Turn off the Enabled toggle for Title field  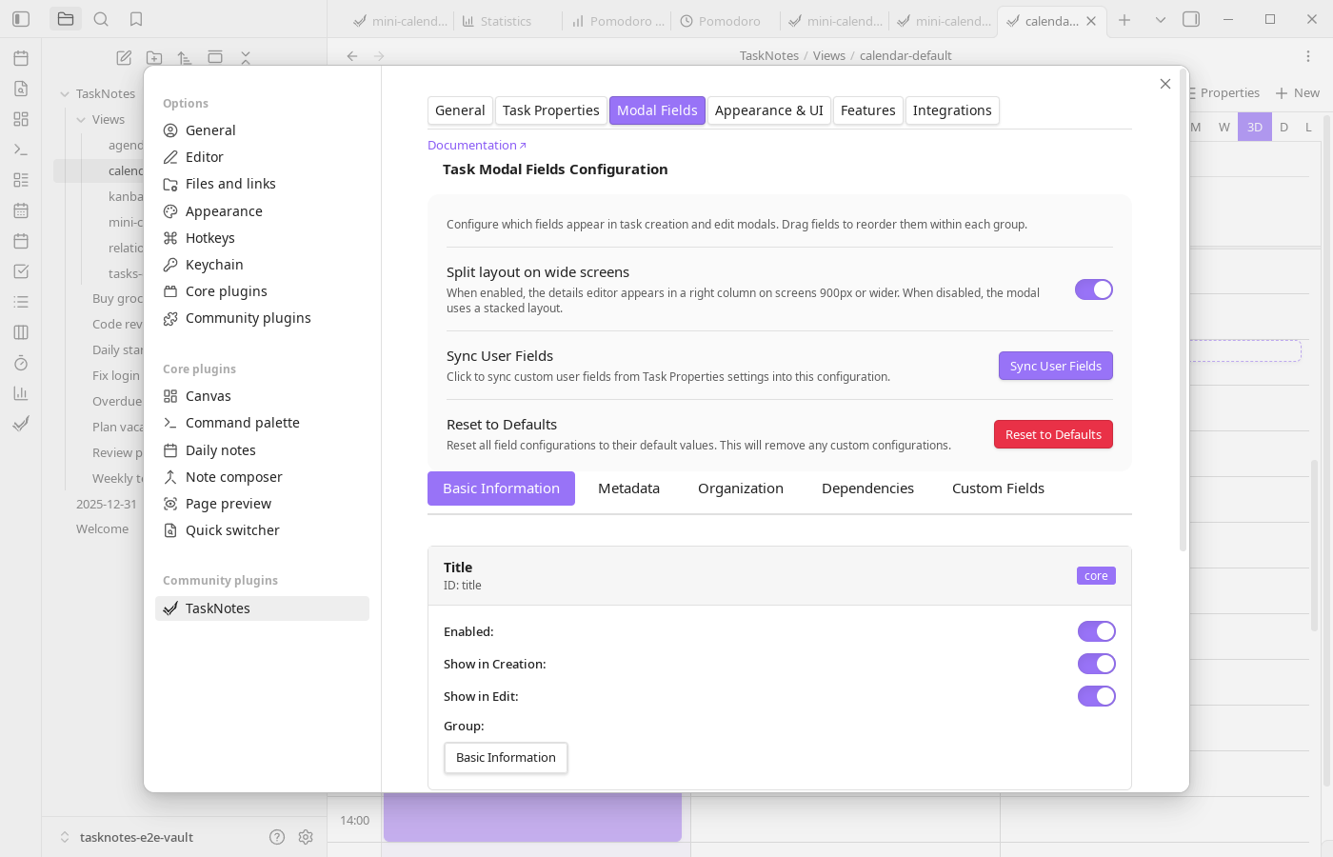pos(1096,631)
